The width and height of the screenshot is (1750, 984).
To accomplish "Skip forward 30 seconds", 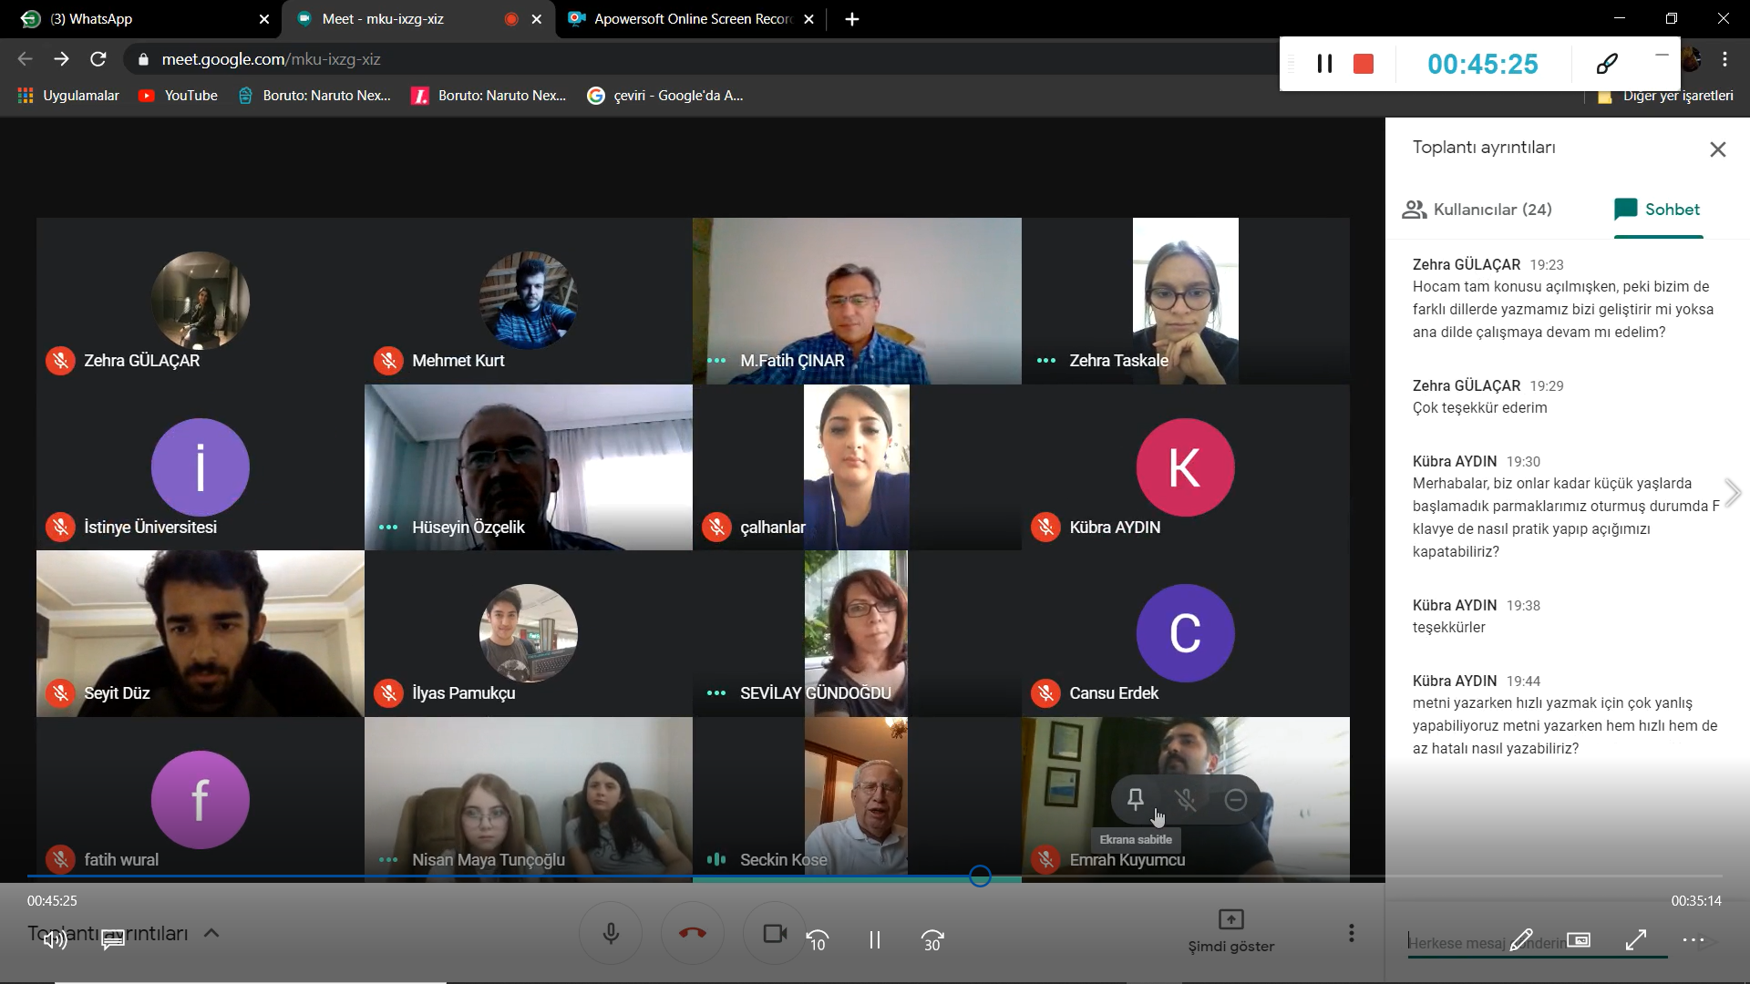I will [x=932, y=939].
